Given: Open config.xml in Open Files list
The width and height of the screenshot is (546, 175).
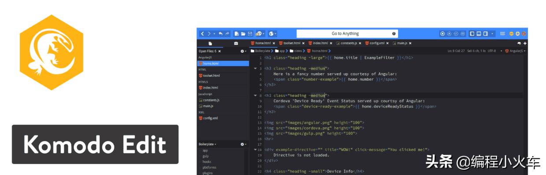Looking at the screenshot, I should tap(210, 118).
